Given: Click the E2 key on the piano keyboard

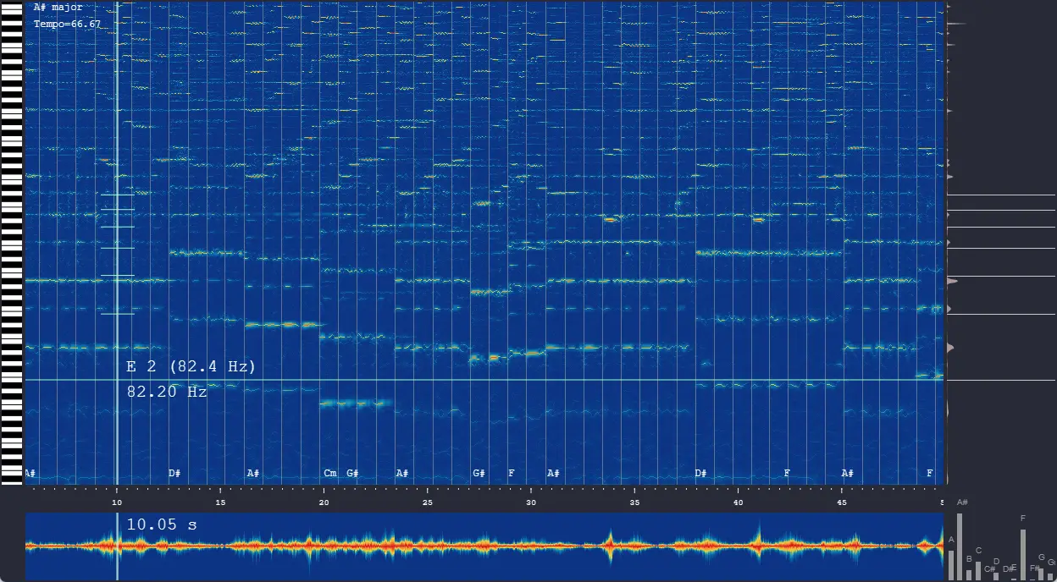Looking at the screenshot, I should pyautogui.click(x=12, y=379).
